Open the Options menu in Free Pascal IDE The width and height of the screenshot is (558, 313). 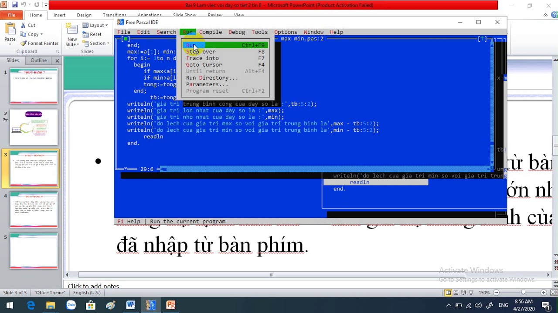[286, 32]
